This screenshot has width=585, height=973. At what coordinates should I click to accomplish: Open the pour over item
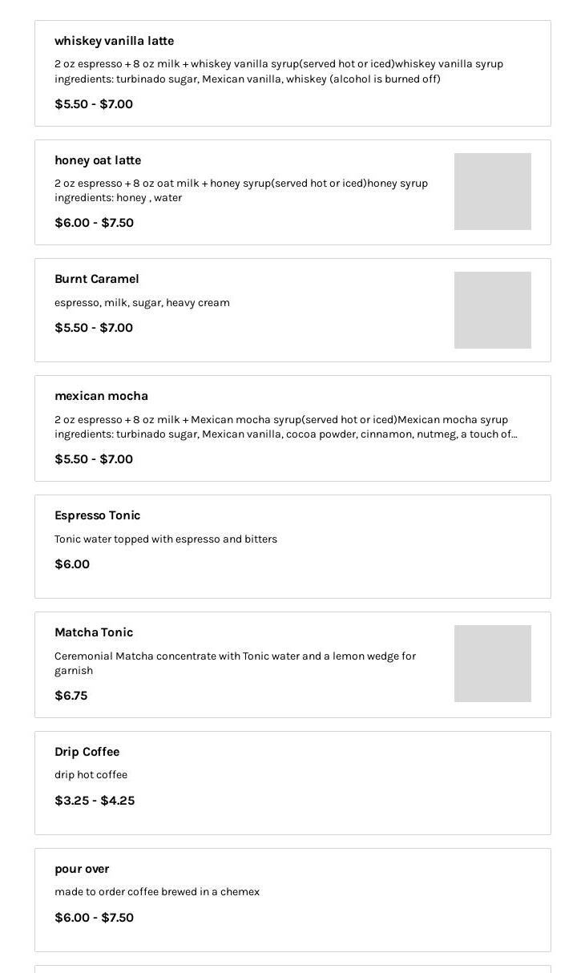[82, 869]
